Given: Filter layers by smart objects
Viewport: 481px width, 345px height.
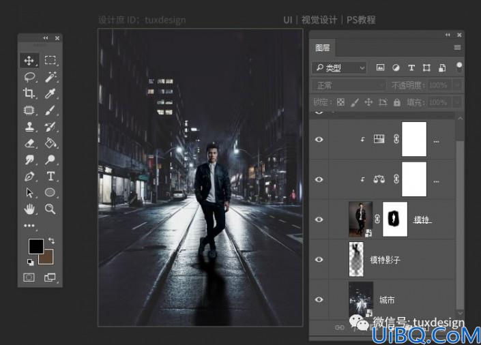Looking at the screenshot, I should click(442, 67).
